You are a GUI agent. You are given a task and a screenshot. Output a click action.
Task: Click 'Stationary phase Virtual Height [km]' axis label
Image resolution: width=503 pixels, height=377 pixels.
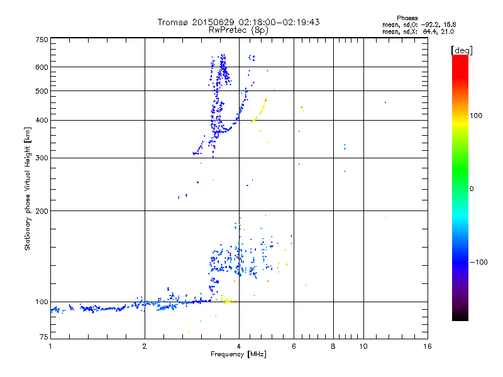click(x=28, y=189)
